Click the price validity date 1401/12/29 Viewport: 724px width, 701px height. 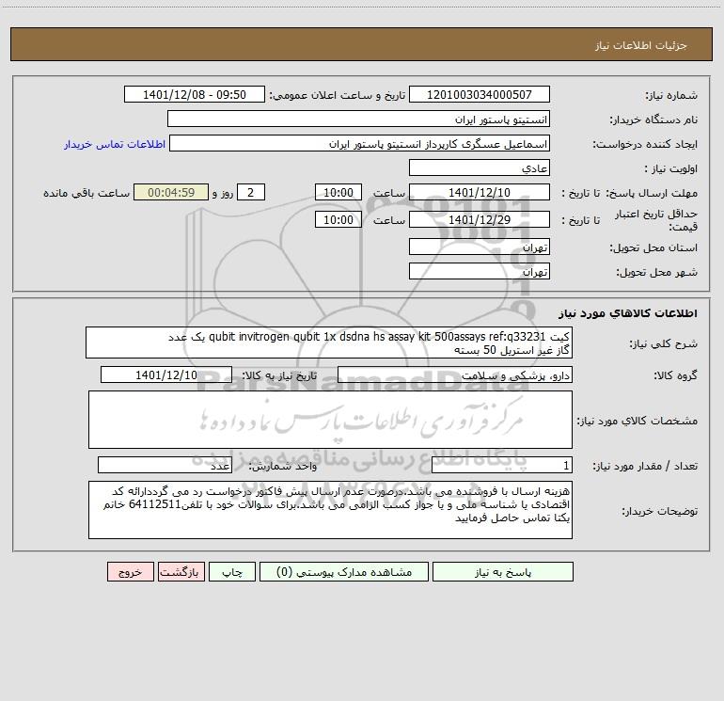pyautogui.click(x=480, y=219)
